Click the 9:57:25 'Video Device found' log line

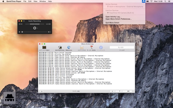point(62,57)
